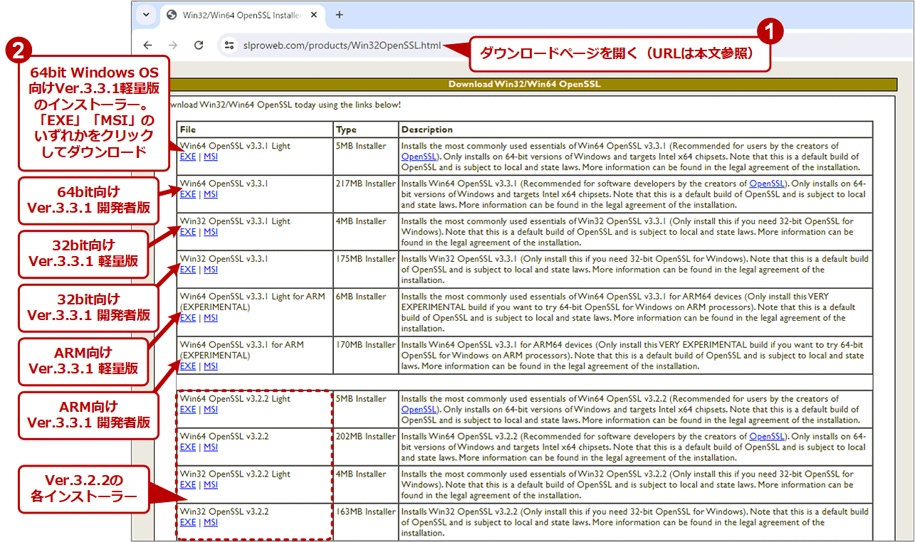915x542 pixels.
Task: Click MSI link for Win32 OpenSSL v3.2.2
Action: pos(210,522)
